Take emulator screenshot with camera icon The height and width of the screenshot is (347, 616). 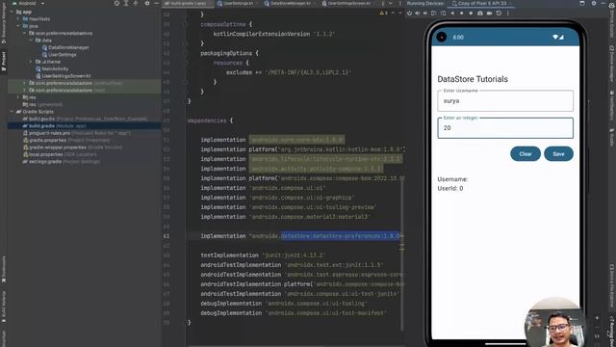pos(480,13)
